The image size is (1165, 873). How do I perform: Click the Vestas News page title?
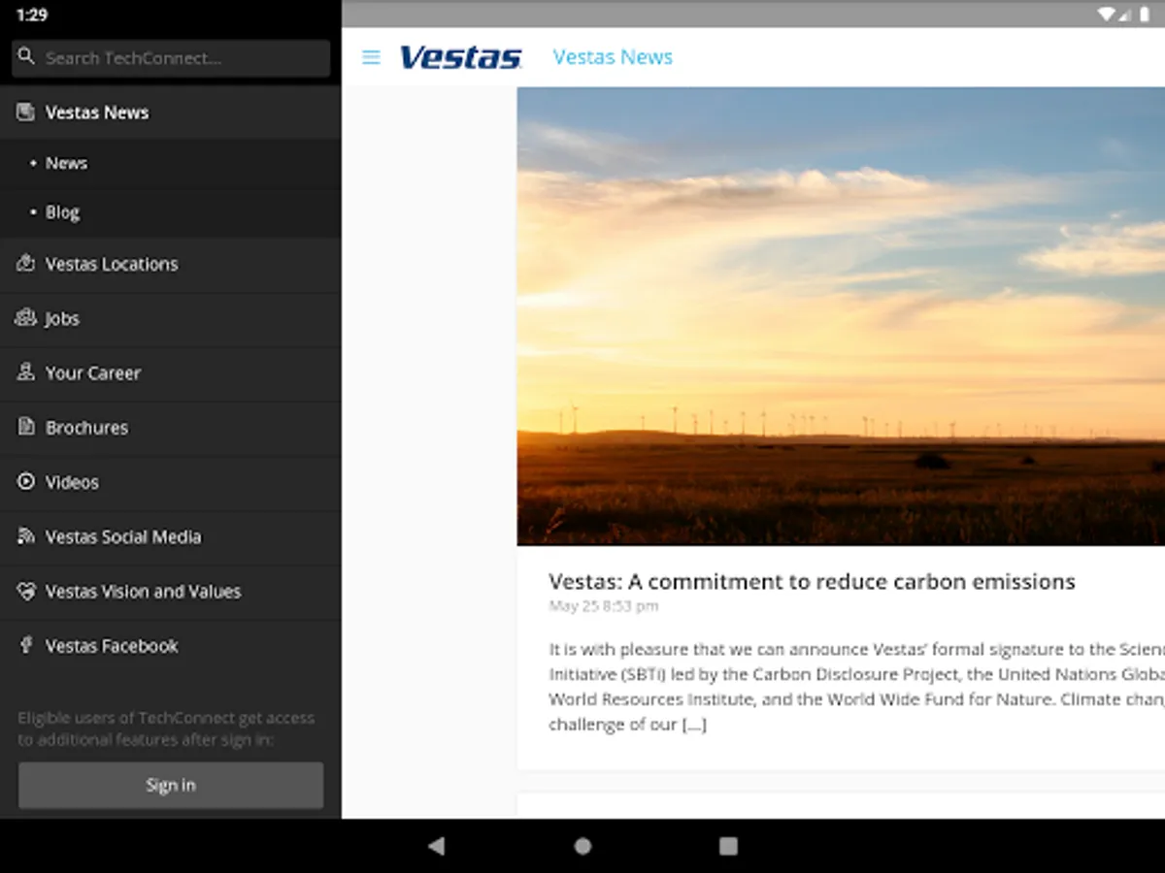(613, 57)
